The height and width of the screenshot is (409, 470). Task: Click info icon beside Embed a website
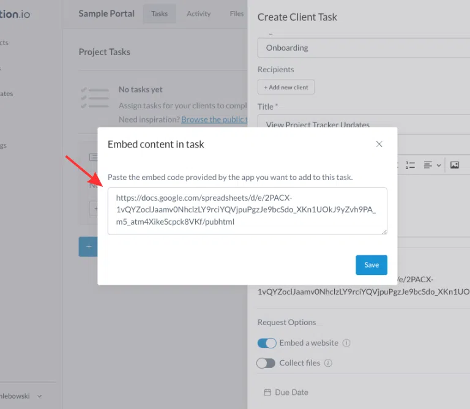point(347,343)
